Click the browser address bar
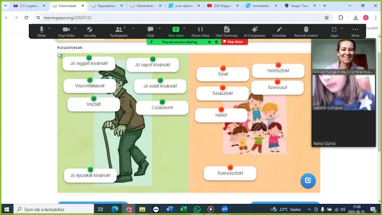Screen dimensions: 382x215 pos(180,18)
